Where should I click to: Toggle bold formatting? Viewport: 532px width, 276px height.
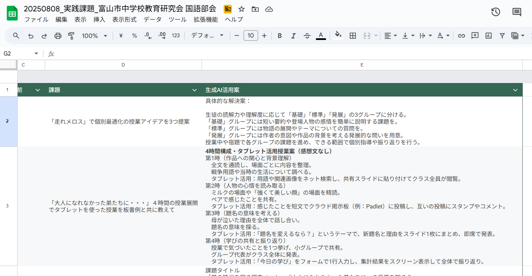pyautogui.click(x=280, y=36)
